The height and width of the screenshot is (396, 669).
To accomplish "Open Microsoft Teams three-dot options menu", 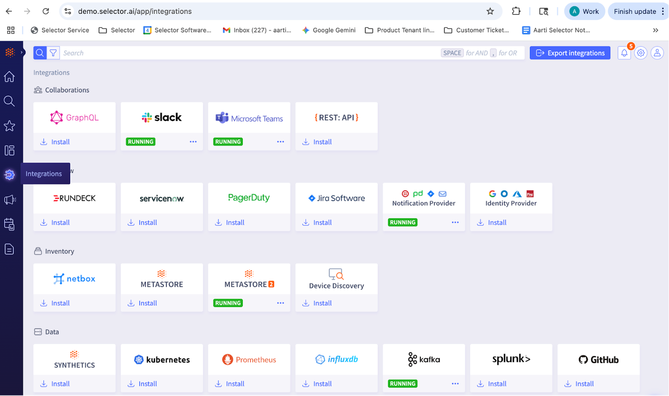I will point(280,142).
